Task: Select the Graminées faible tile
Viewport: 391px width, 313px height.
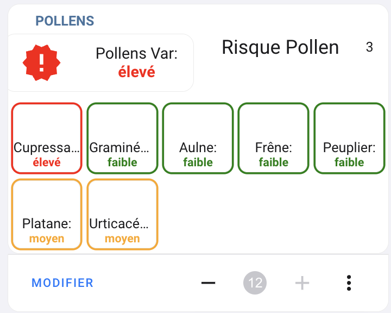Action: [122, 139]
